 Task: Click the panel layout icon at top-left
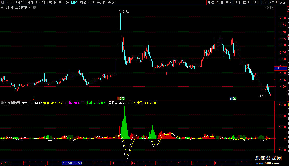3,2
